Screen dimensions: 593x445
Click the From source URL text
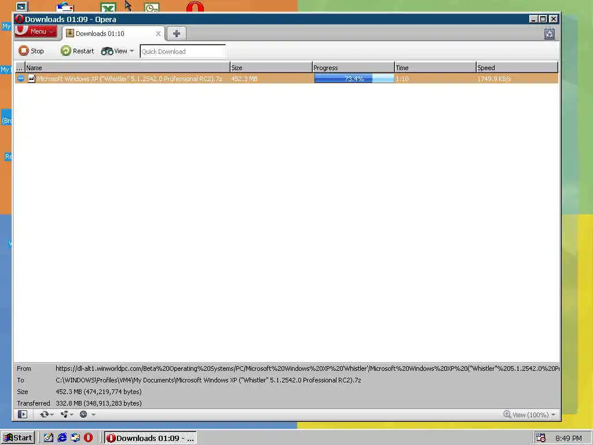pos(308,368)
